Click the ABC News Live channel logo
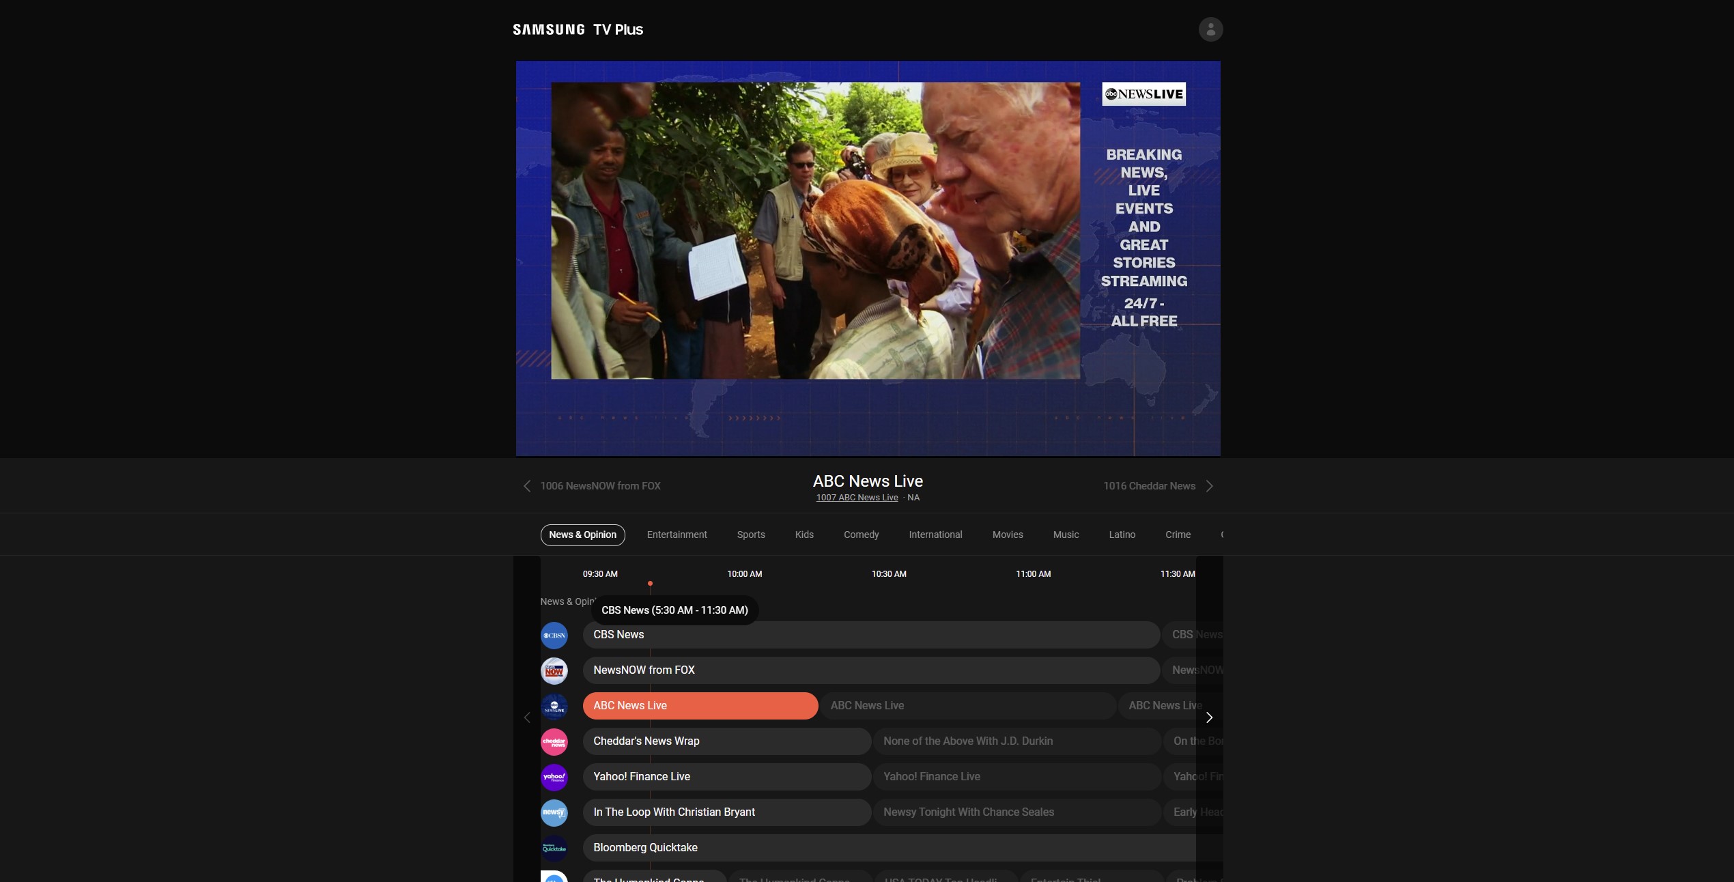Screen dimensions: 1734x882 pos(554,707)
